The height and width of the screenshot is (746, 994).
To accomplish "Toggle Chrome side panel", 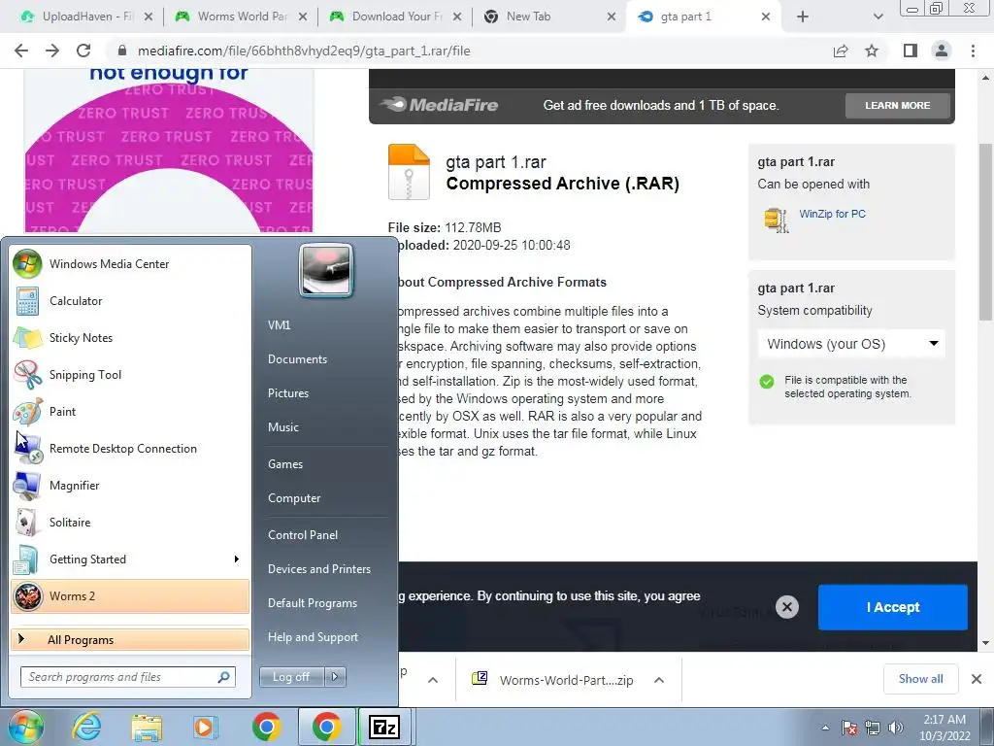I will tap(911, 51).
